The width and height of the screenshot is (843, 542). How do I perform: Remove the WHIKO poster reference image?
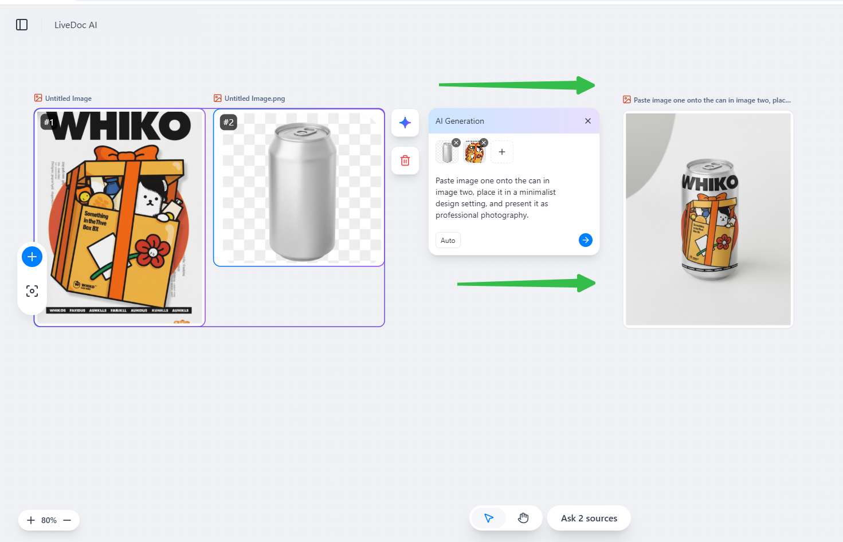[483, 142]
